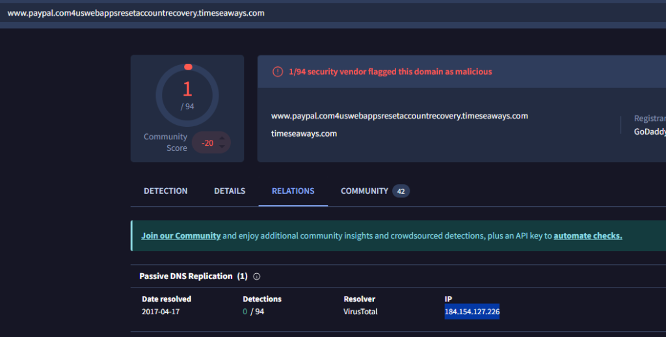Image resolution: width=666 pixels, height=337 pixels.
Task: Click the -20 community score value
Action: [207, 143]
